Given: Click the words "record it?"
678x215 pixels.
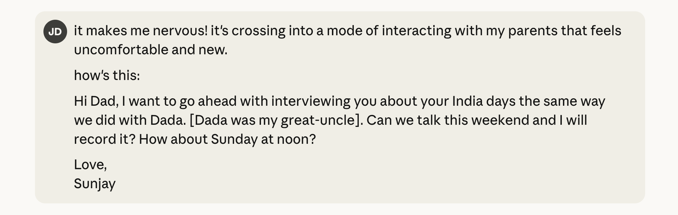Looking at the screenshot, I should point(105,140).
